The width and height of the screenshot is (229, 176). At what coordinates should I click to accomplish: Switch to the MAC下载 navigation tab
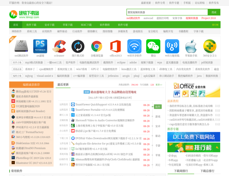click(86, 25)
